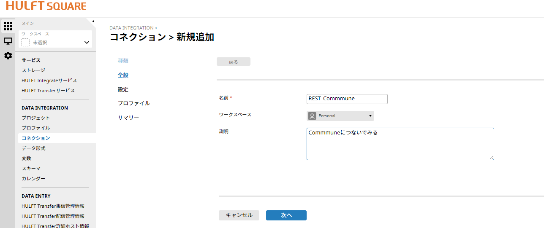This screenshot has height=228, width=544.
Task: Click the Personal workspace user icon
Action: [312, 116]
